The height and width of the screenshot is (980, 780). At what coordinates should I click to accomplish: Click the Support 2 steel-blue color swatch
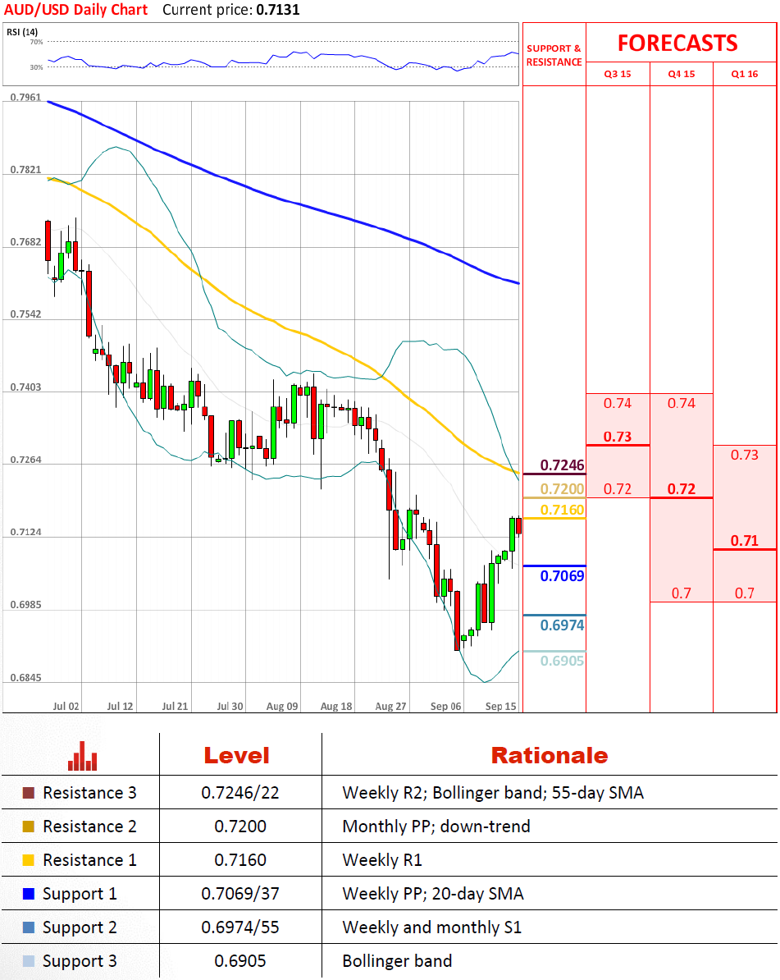point(28,927)
